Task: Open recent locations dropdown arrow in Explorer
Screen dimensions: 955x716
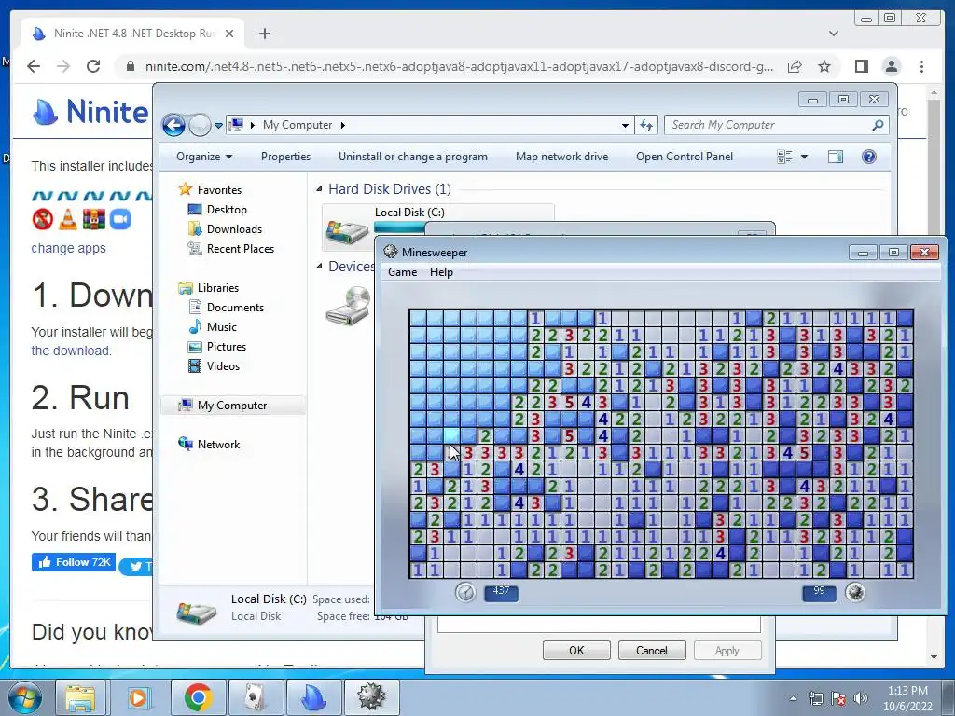Action: (218, 126)
